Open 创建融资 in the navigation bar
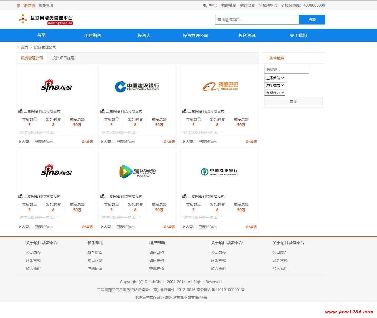The height and width of the screenshot is (318, 377). point(93,35)
